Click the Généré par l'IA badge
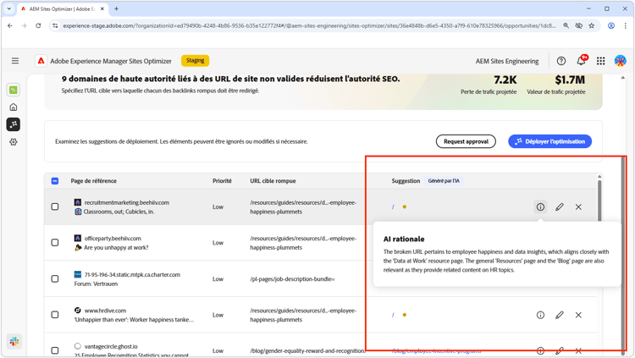 444,181
